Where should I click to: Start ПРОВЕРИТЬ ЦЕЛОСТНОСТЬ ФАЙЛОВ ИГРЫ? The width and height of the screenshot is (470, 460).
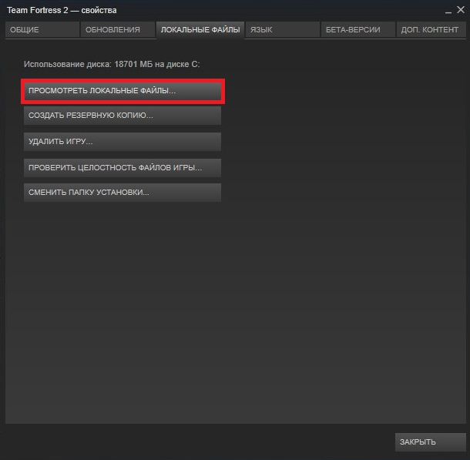pyautogui.click(x=123, y=168)
